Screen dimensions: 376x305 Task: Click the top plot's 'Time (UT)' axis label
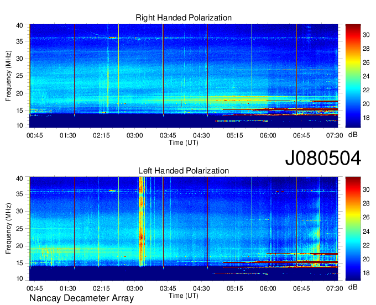point(184,143)
